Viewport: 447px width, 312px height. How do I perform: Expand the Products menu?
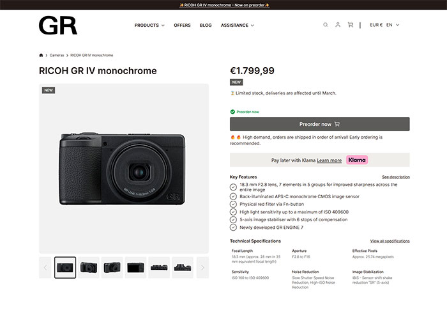(x=149, y=26)
